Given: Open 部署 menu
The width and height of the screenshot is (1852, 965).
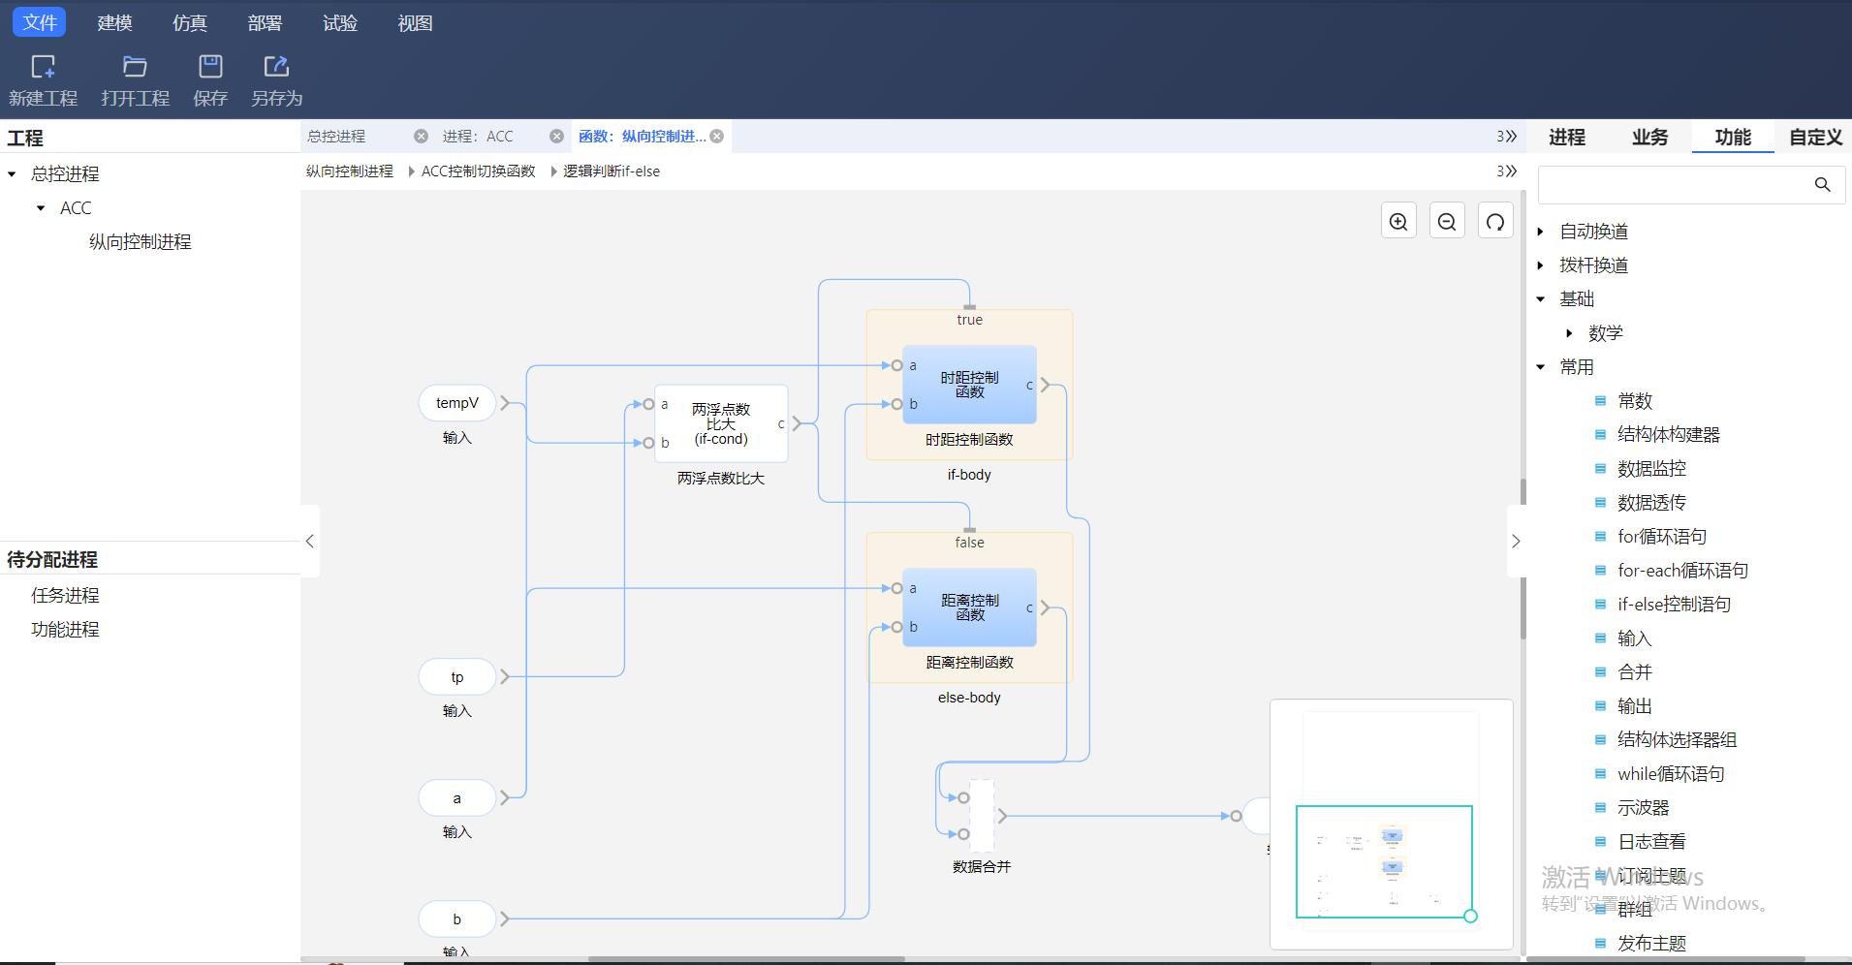Looking at the screenshot, I should [x=265, y=22].
